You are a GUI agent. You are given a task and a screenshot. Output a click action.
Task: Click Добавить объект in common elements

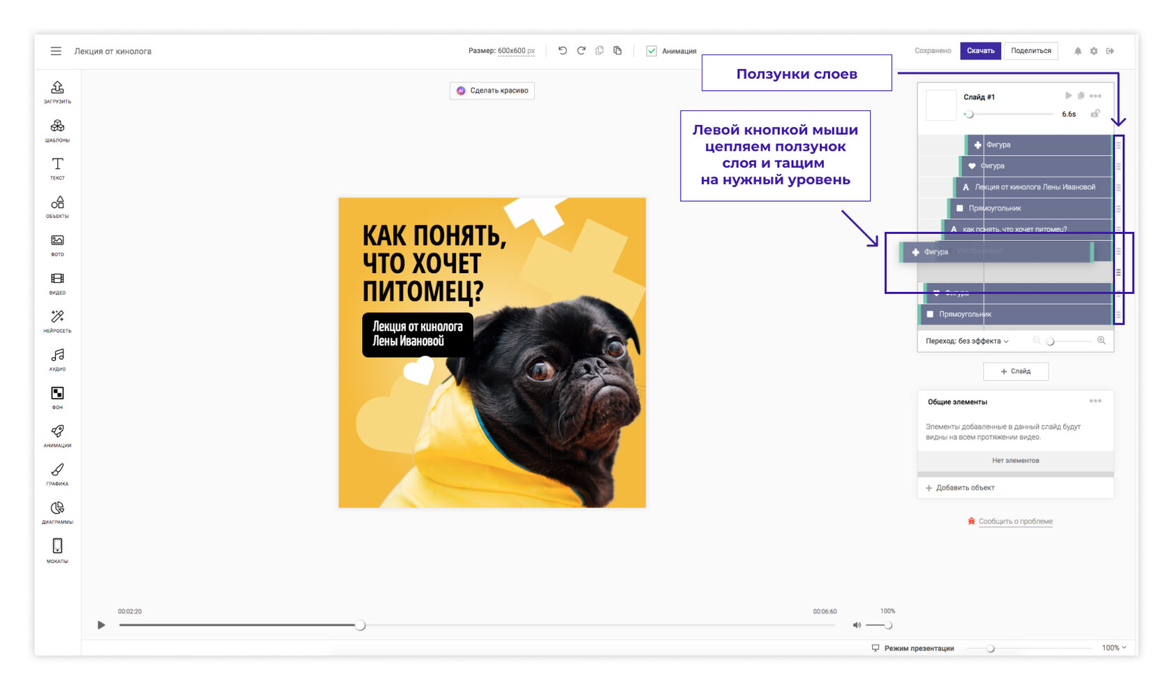click(x=960, y=488)
